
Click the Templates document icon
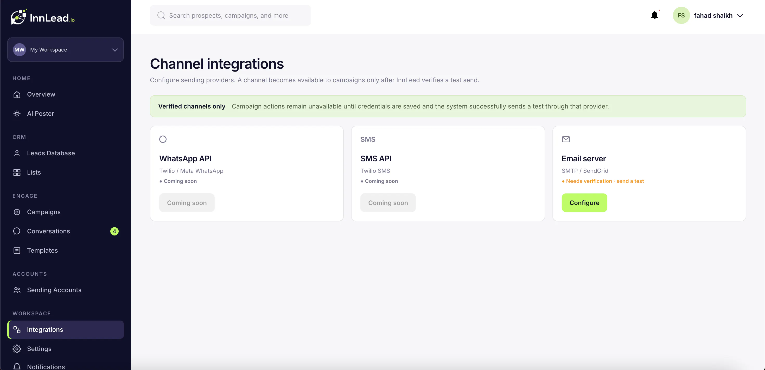[x=17, y=251]
